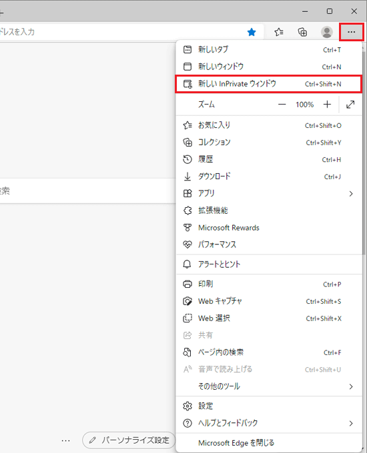Click the Ctrl+H shortcut text
The height and width of the screenshot is (453, 367).
(332, 160)
